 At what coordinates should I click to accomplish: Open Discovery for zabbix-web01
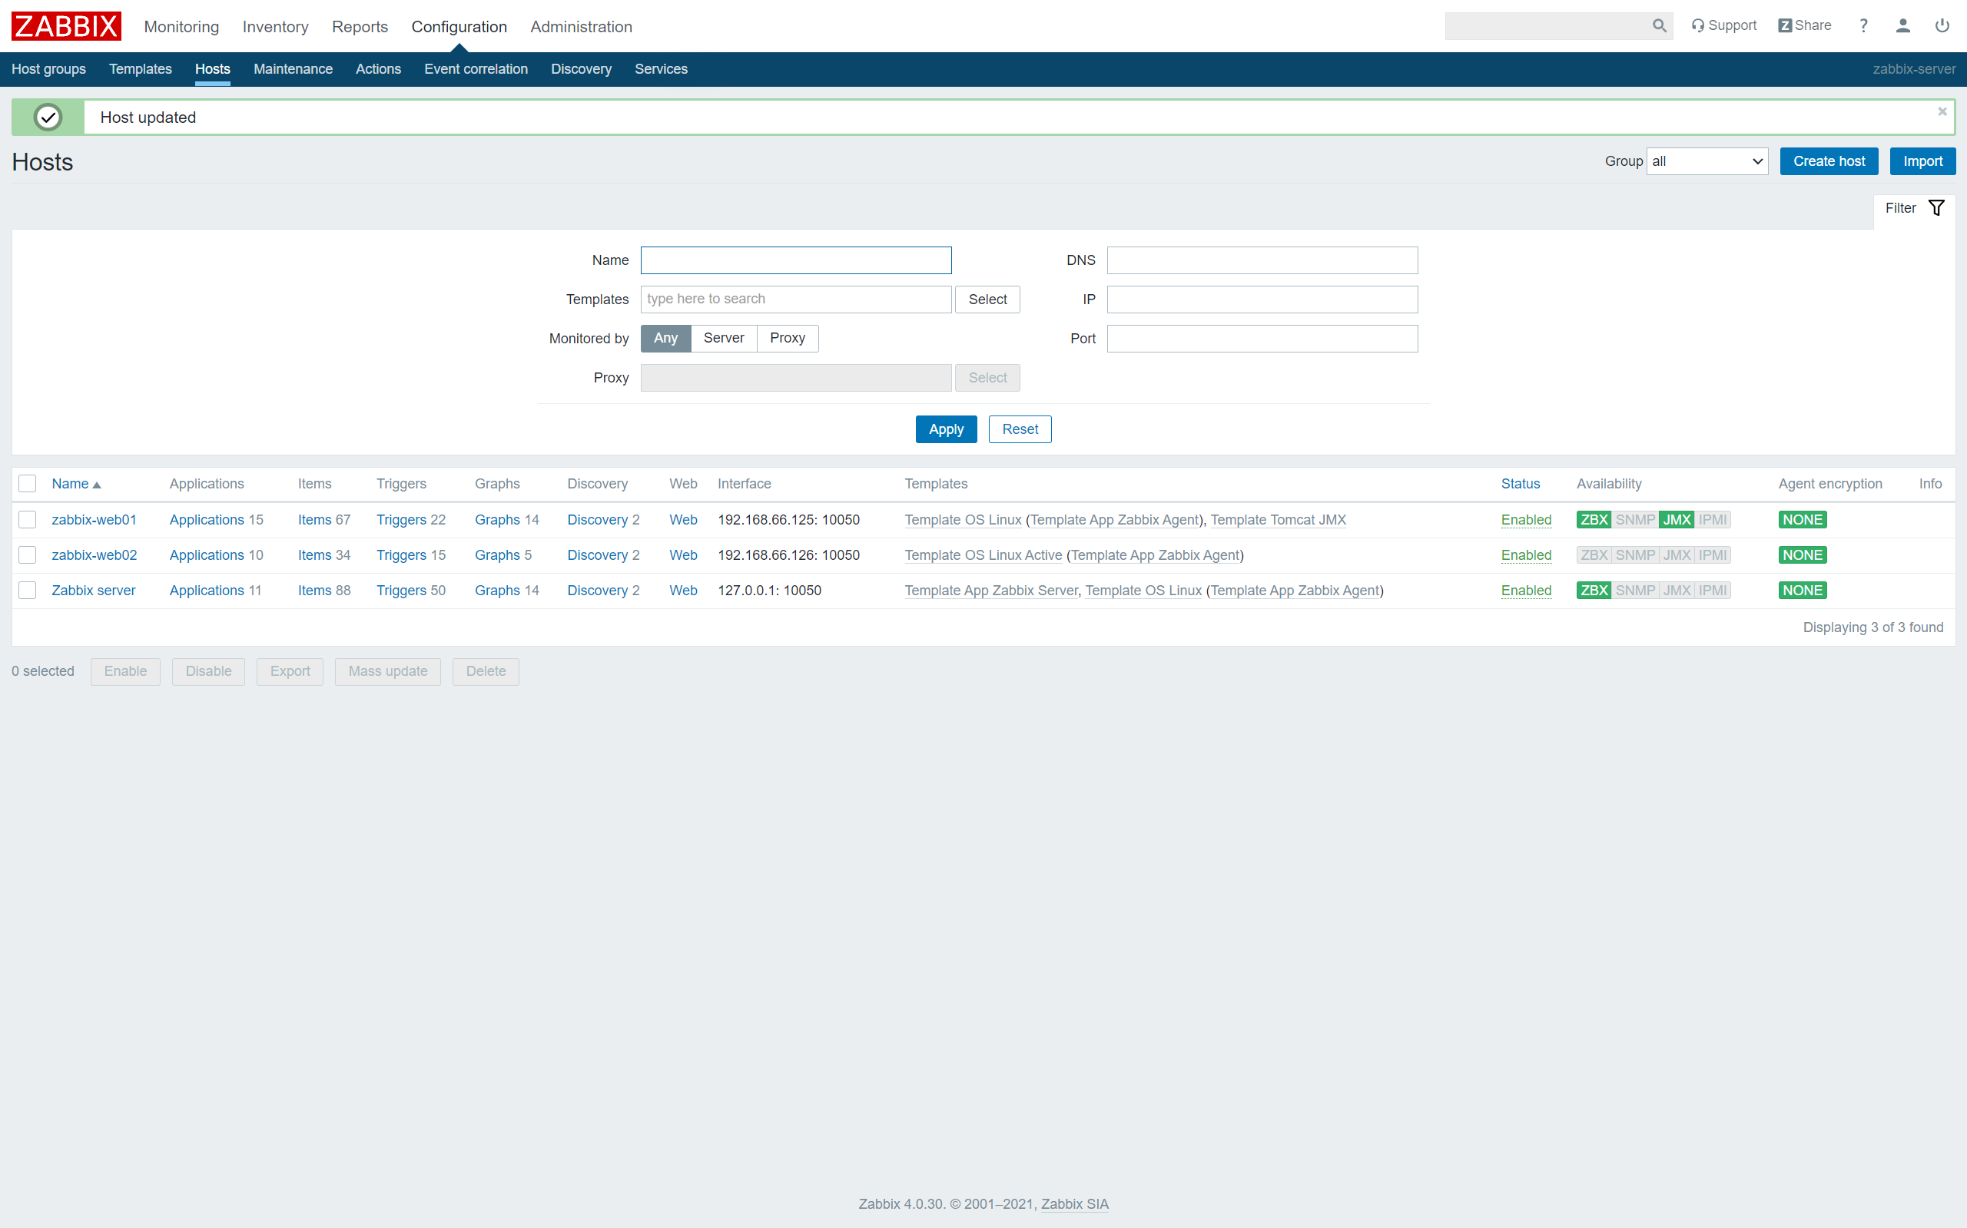(597, 520)
